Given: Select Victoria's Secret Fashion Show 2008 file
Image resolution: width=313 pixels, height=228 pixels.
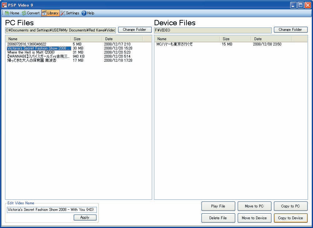Looking at the screenshot, I should [x=39, y=48].
